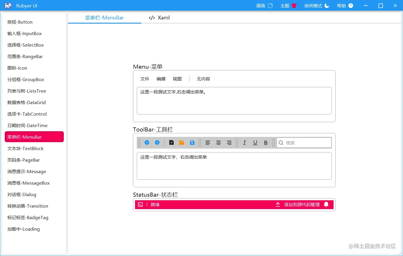This screenshot has width=403, height=256.
Task: Select the new file icon in toolbar
Action: (171, 142)
